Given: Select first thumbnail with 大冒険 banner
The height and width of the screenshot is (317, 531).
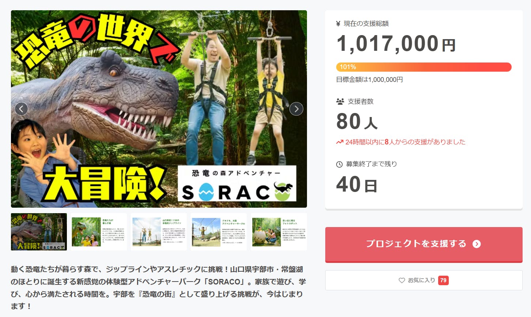Looking at the screenshot, I should coord(39,232).
